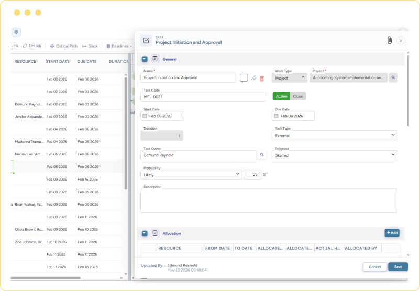Click the grid vertical scrollbar down arrow

(126, 274)
